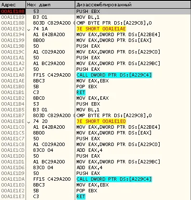Click address 00A1E194
Screen dimensions: 191x200
(13, 35)
